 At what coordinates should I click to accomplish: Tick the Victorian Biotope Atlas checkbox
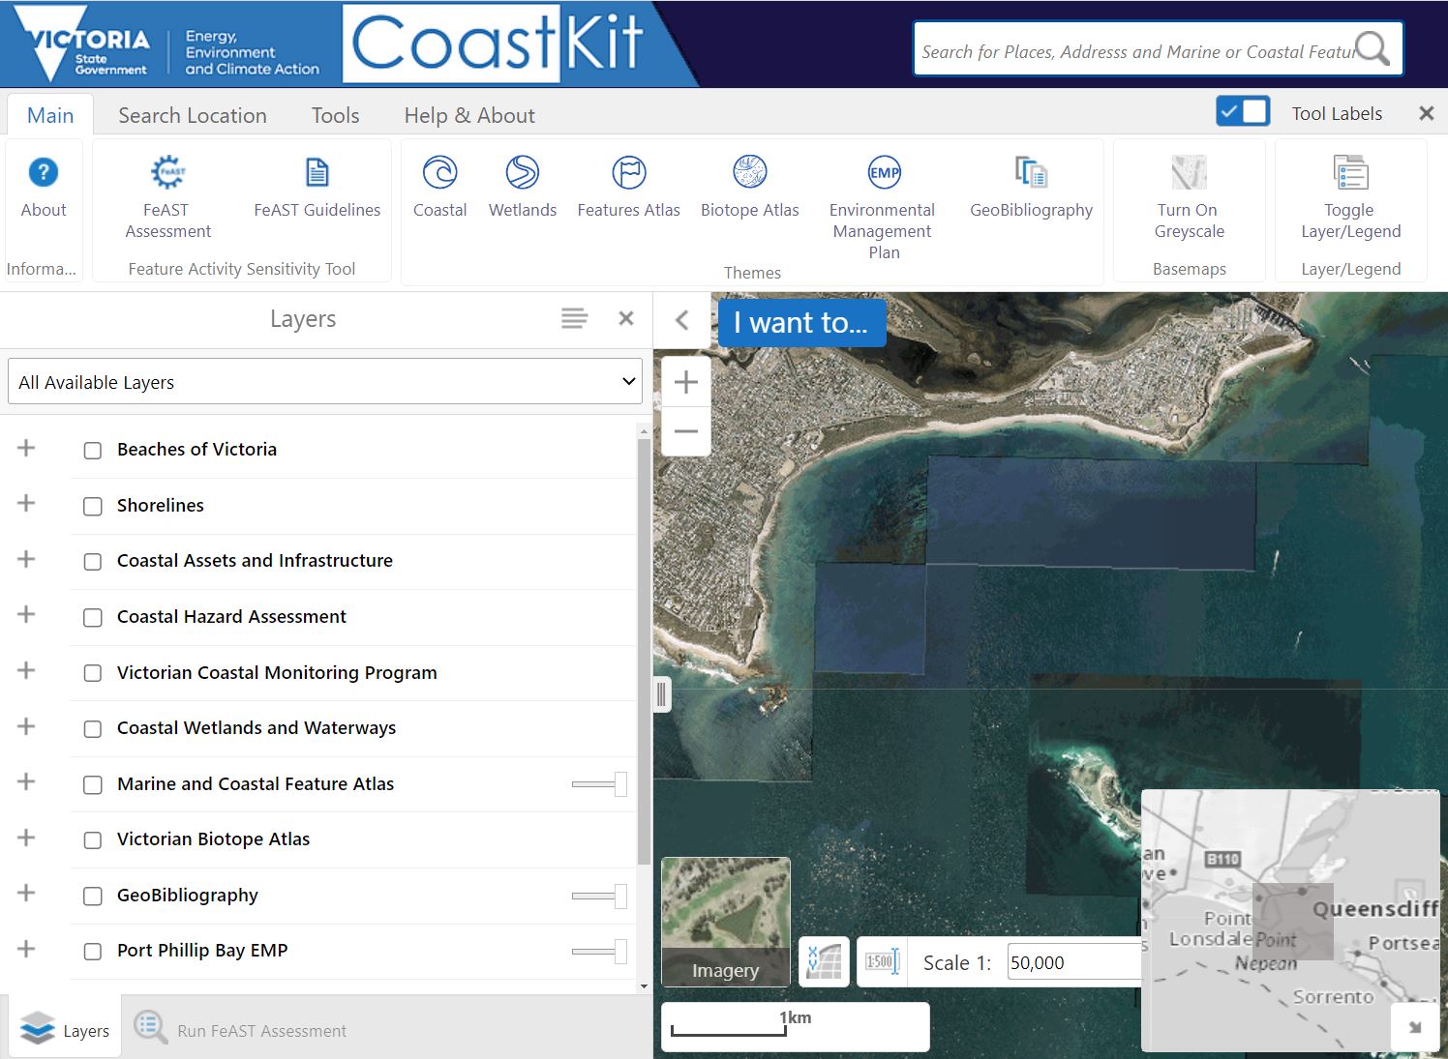point(93,840)
